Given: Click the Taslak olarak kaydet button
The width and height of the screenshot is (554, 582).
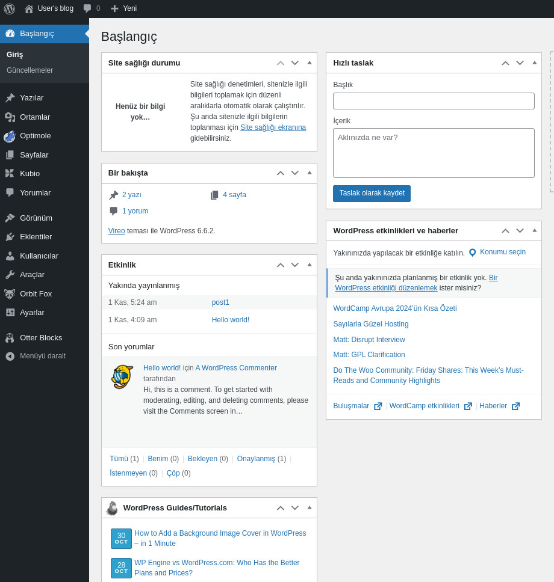Looking at the screenshot, I should click(372, 193).
